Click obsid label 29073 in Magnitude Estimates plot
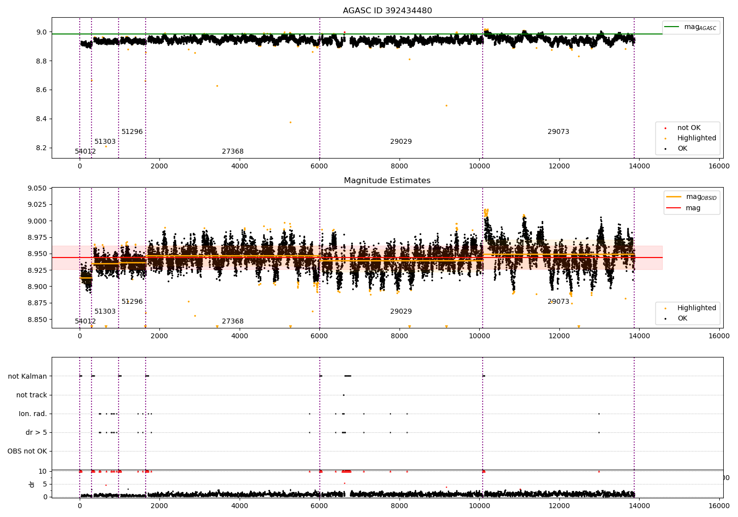The width and height of the screenshot is (738, 517). (558, 302)
